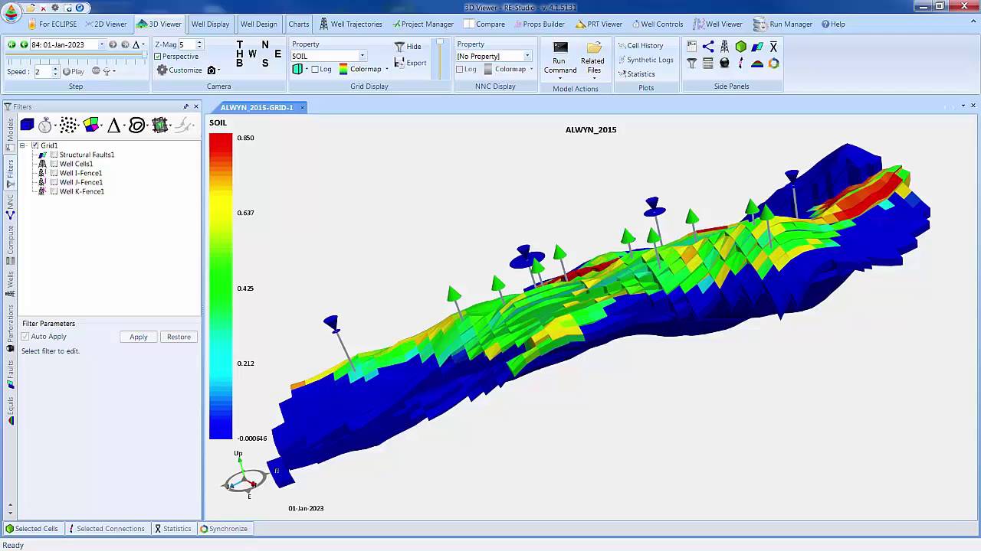Open the SOIL property dropdown

point(362,56)
